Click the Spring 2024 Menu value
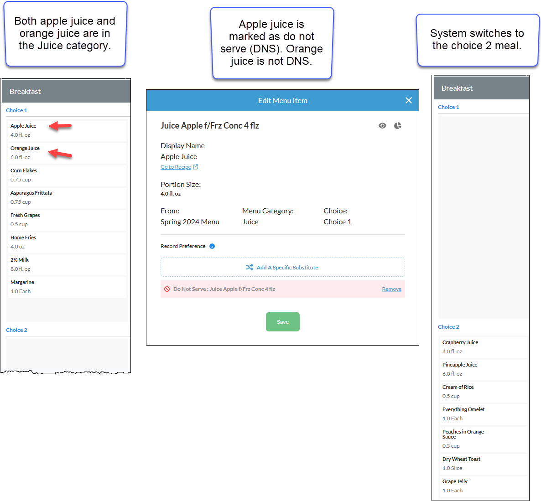 click(x=190, y=222)
